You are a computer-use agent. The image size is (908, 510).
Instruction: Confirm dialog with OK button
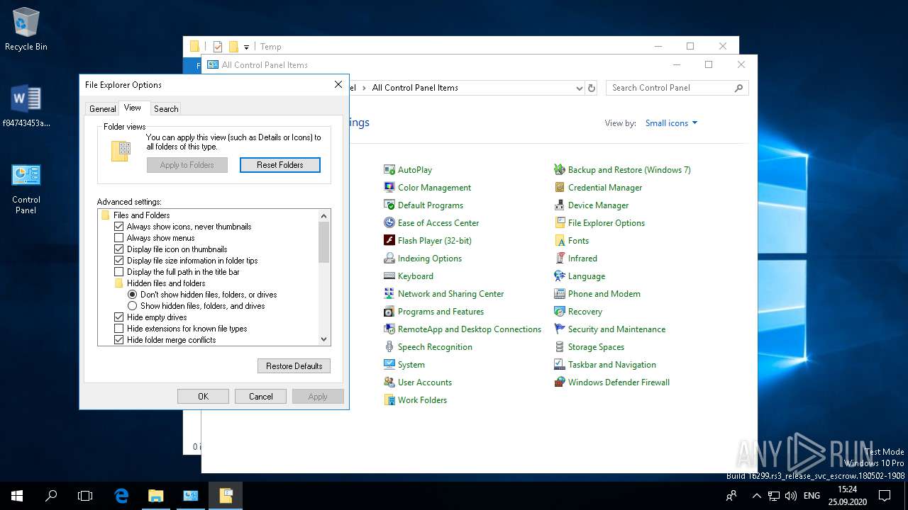pyautogui.click(x=204, y=397)
